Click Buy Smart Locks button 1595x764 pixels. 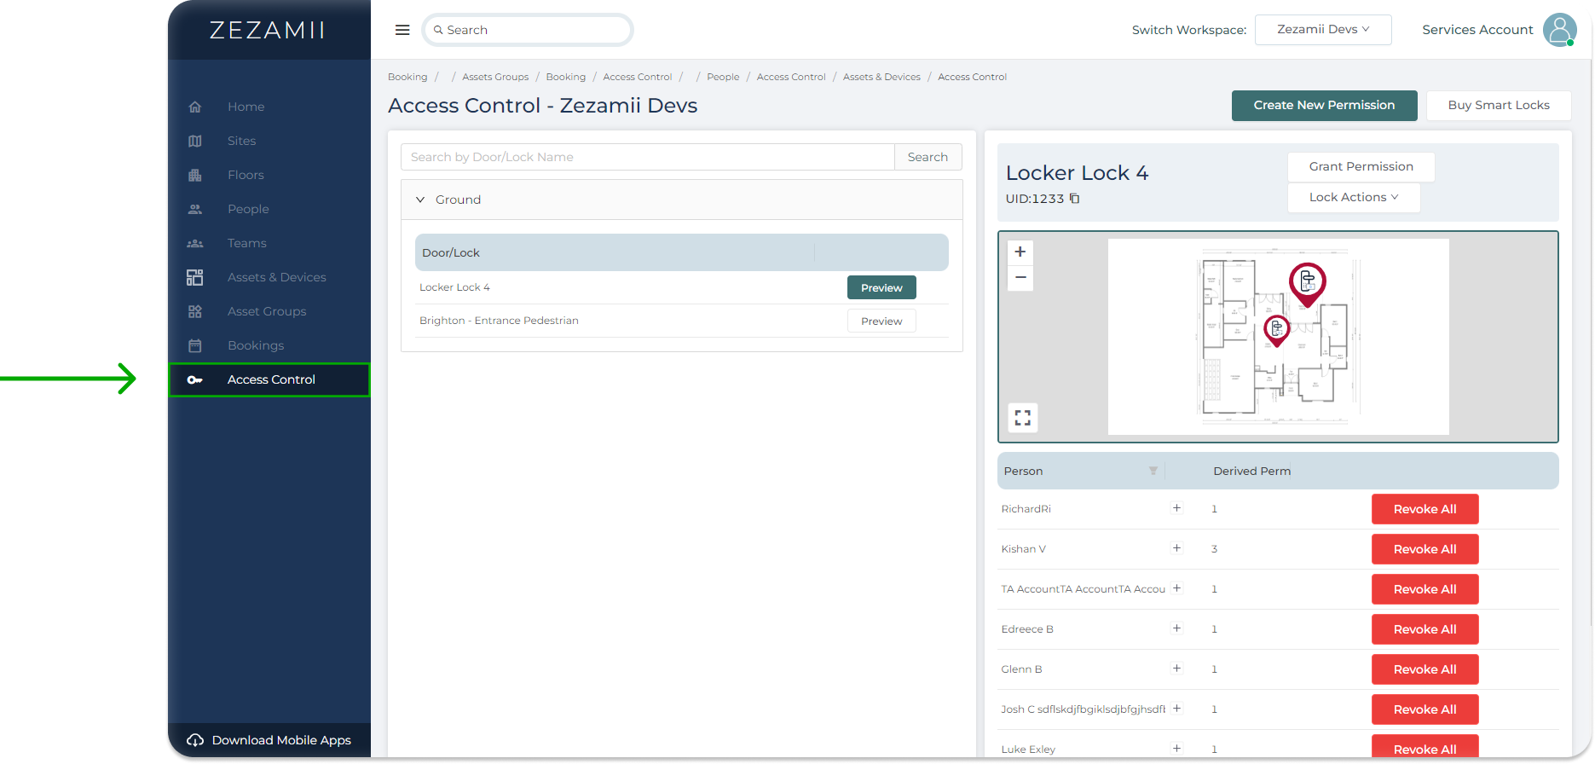[1499, 106]
